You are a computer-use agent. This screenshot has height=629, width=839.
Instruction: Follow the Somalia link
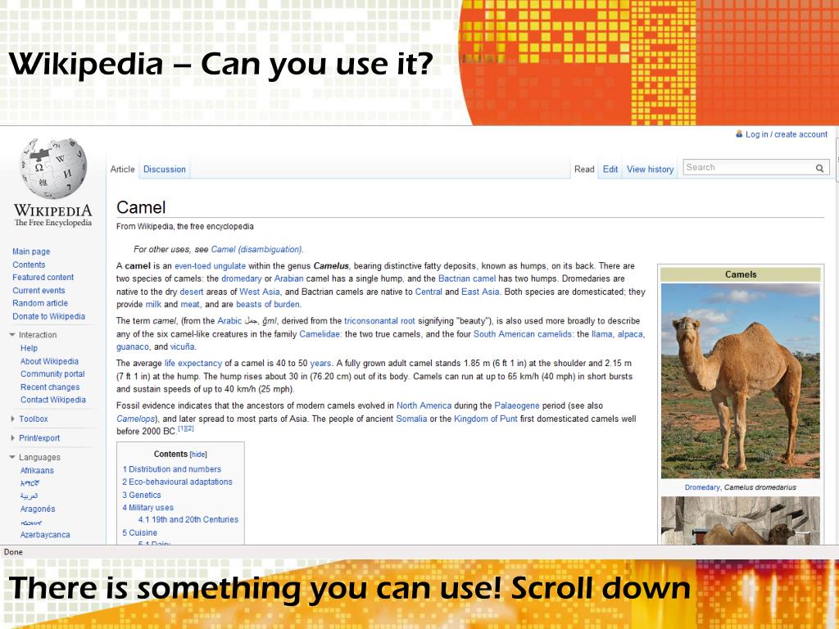tap(411, 419)
